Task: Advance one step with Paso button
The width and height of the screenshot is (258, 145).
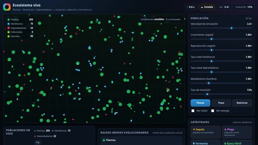Action: (x=221, y=103)
